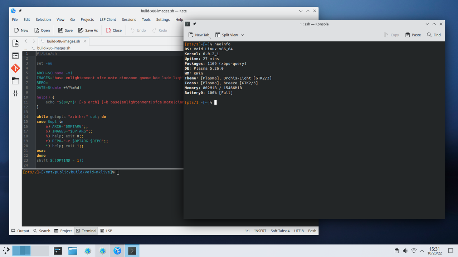Expand the Split View dropdown arrow in Konsole
Image resolution: width=458 pixels, height=257 pixels.
pyautogui.click(x=242, y=35)
